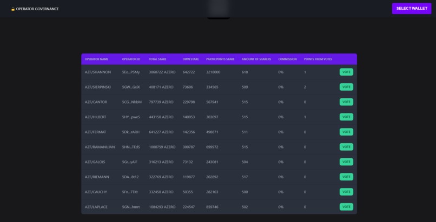Select the AZF/RIEMANN operator name

click(x=97, y=177)
